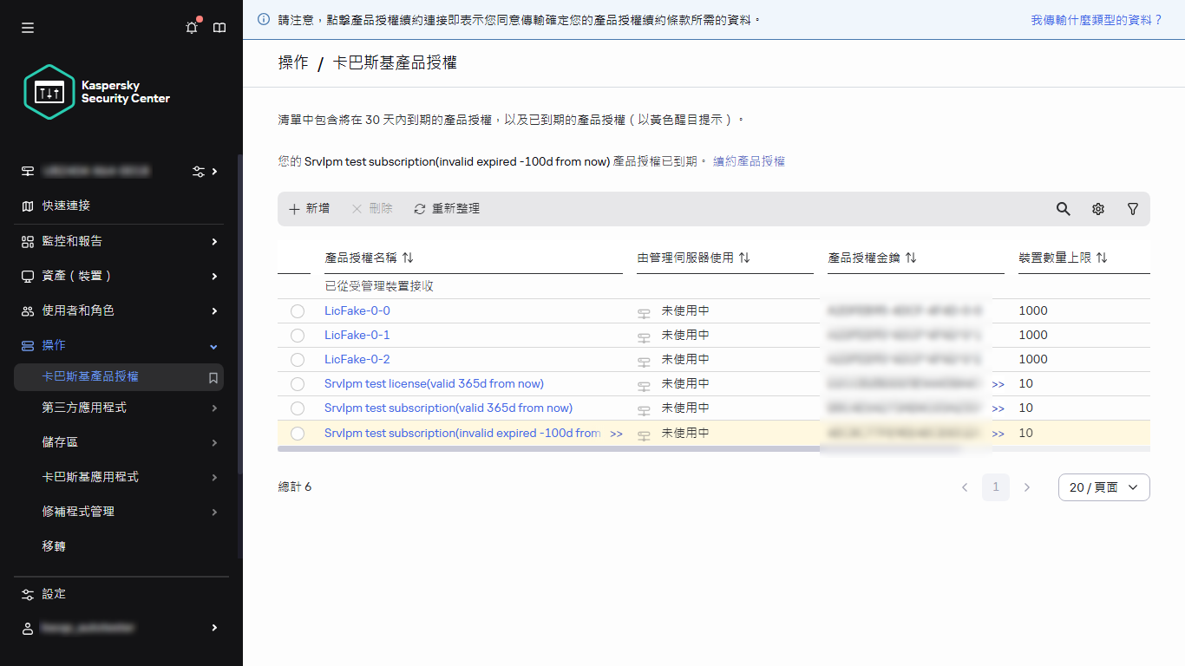Open 我傳輸什麼類型的資料? link
This screenshot has height=666, width=1185.
(1097, 19)
